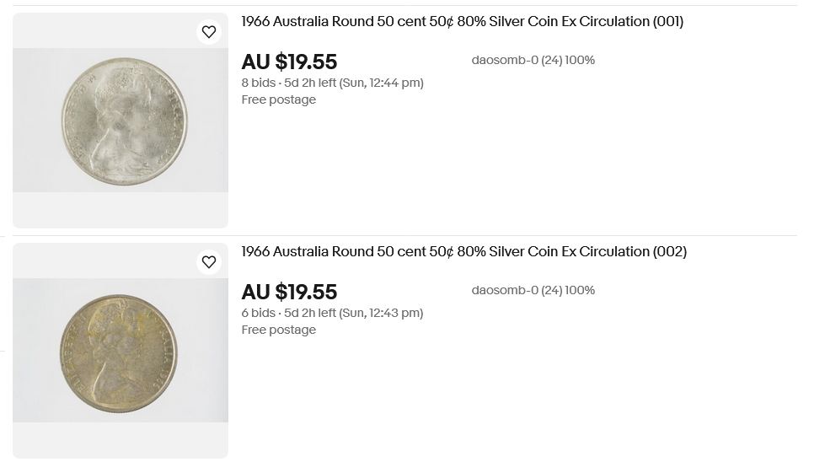Click the 100% feedback score on listing (002)

(x=580, y=291)
